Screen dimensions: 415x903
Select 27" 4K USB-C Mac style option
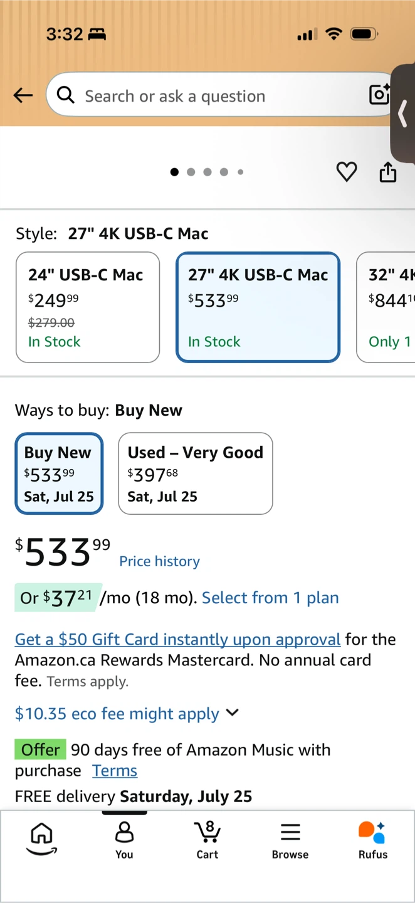pyautogui.click(x=258, y=307)
